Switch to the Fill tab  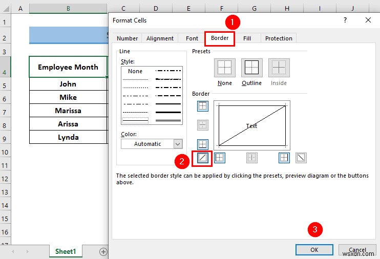pos(247,38)
